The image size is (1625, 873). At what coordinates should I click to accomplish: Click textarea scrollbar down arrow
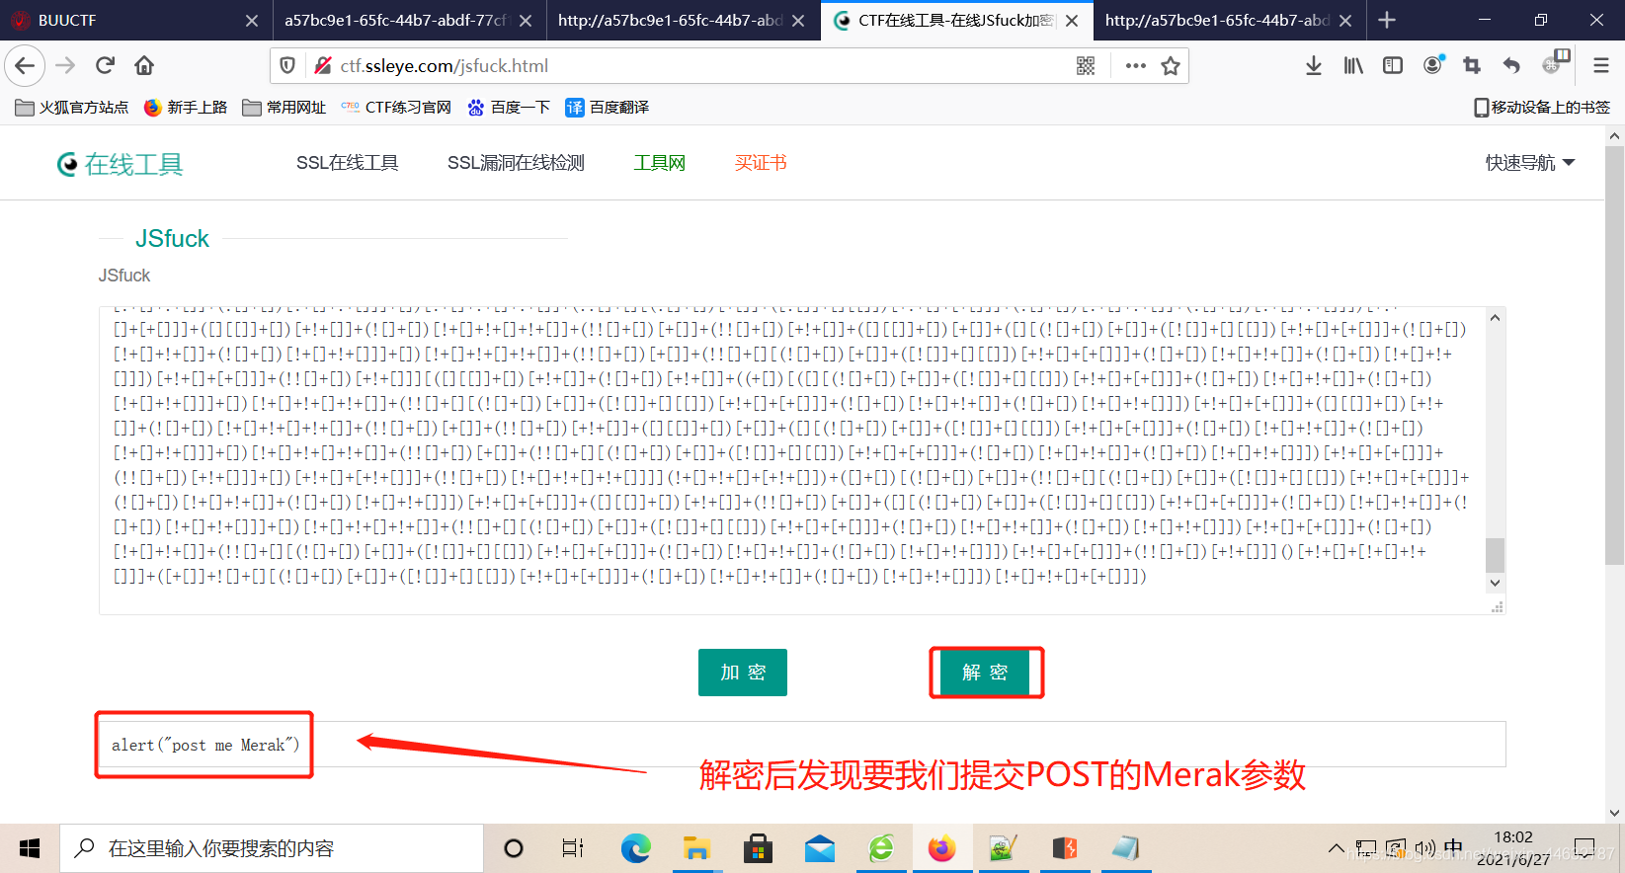[1496, 583]
